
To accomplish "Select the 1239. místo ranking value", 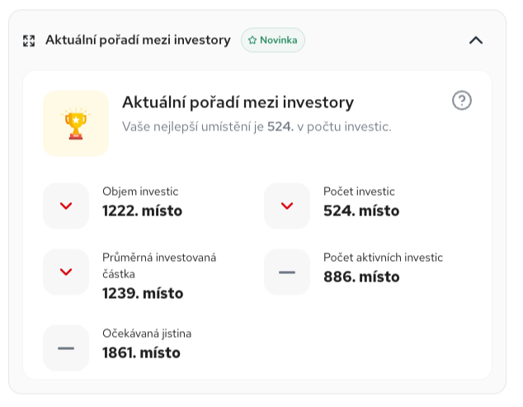I will 143,293.
